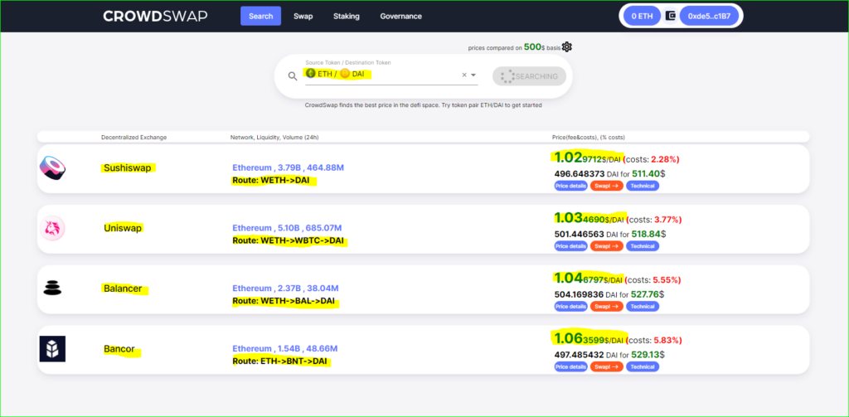Clear the token pair with the X
The height and width of the screenshot is (417, 849).
point(464,75)
